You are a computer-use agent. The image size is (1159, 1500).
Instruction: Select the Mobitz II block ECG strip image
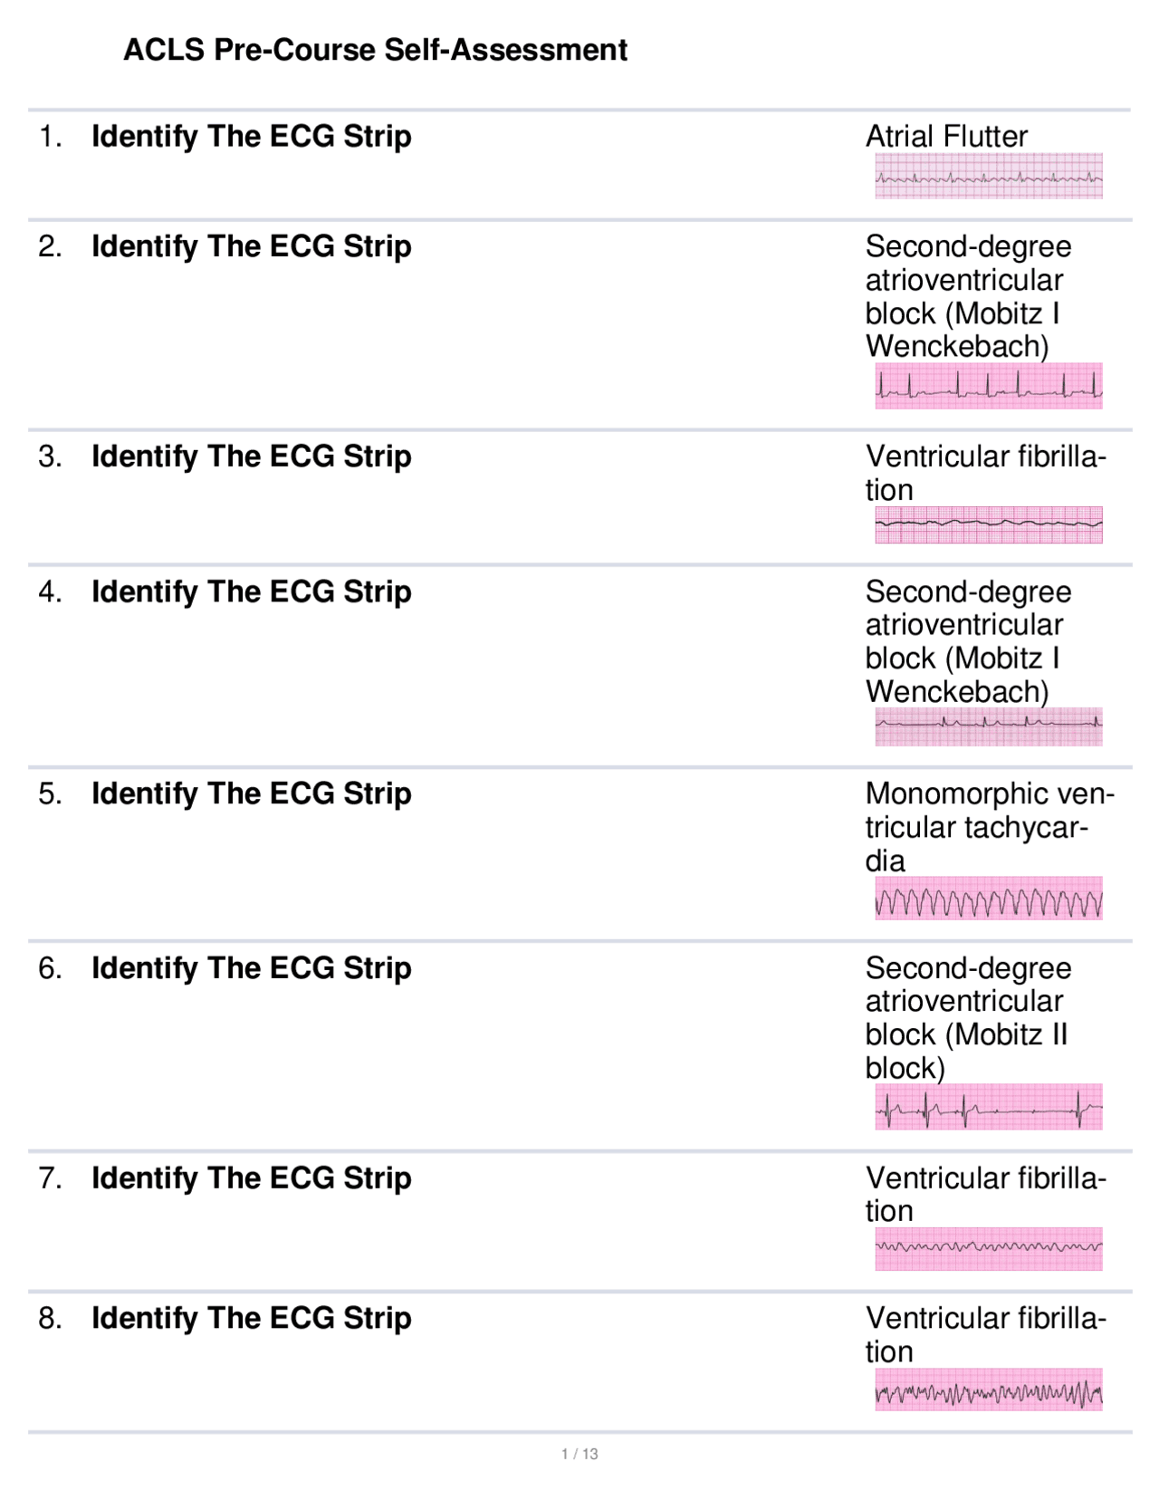click(x=988, y=1107)
